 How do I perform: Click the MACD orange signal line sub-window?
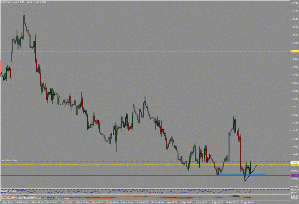145,197
